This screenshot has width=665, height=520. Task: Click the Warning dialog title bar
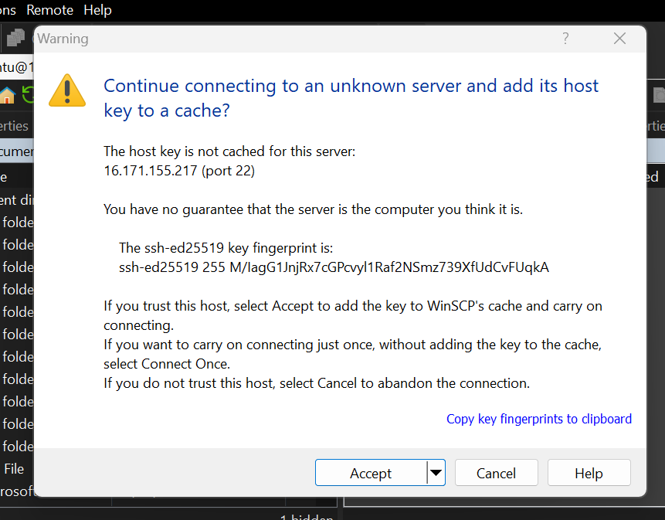[297, 39]
